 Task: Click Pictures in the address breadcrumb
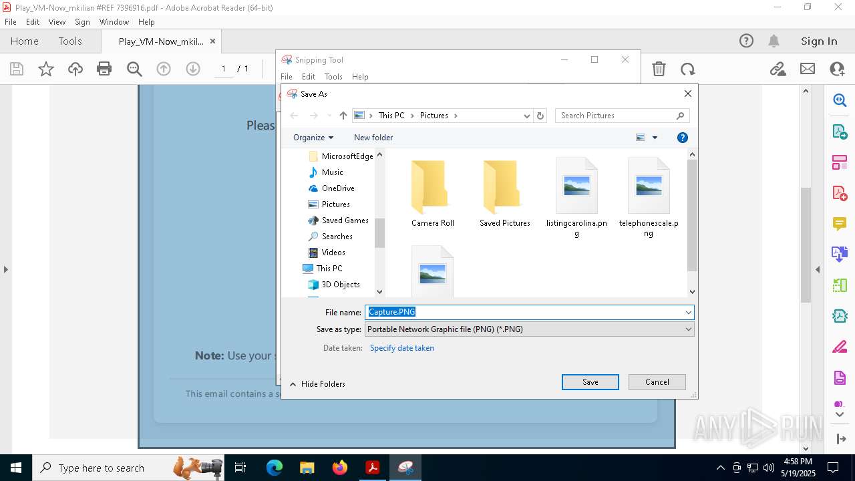tap(434, 116)
